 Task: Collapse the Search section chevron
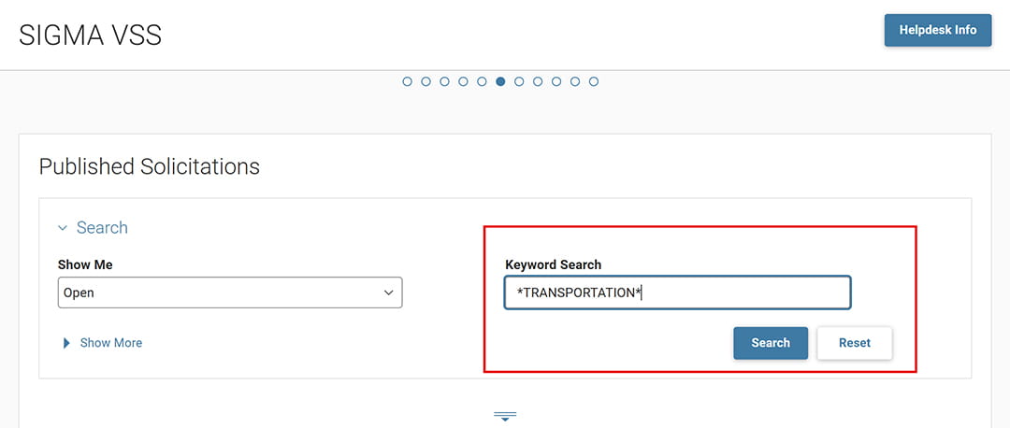click(63, 228)
